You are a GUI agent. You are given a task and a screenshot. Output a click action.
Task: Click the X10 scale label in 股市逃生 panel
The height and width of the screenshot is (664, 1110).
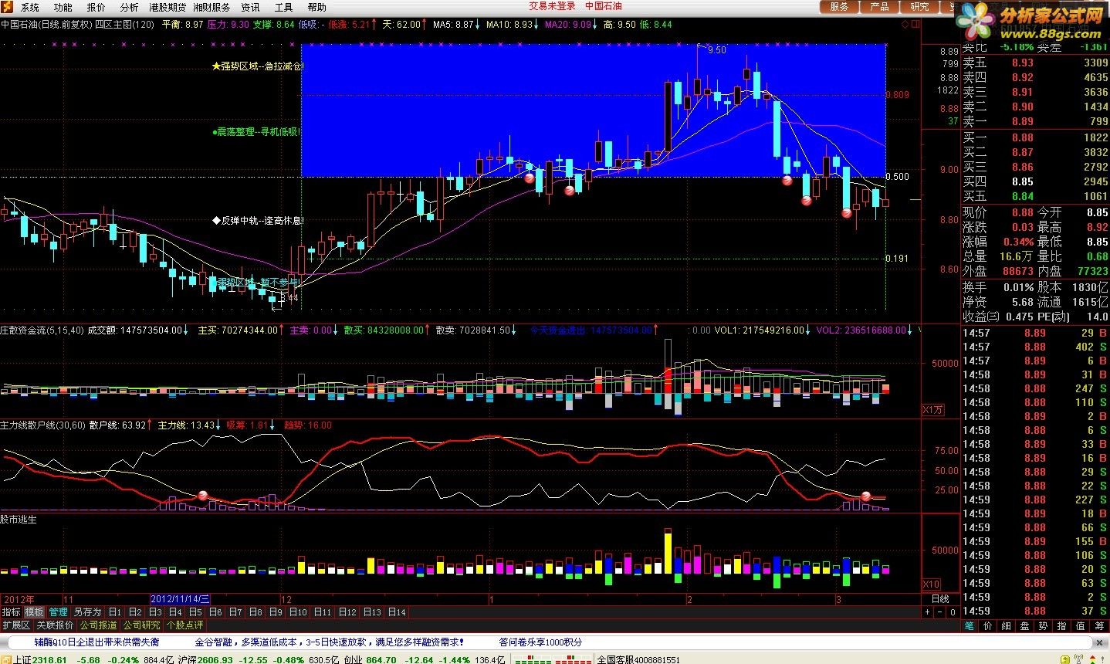[932, 584]
